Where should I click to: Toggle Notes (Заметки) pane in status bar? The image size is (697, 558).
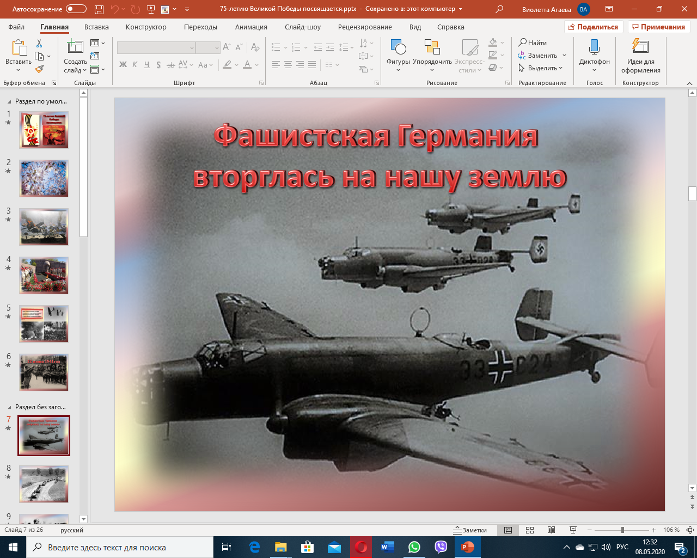(x=470, y=530)
